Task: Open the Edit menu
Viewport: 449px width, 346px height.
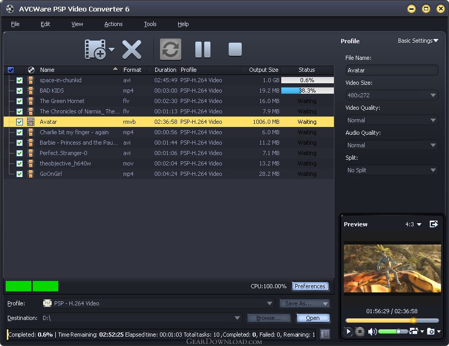Action: [45, 24]
